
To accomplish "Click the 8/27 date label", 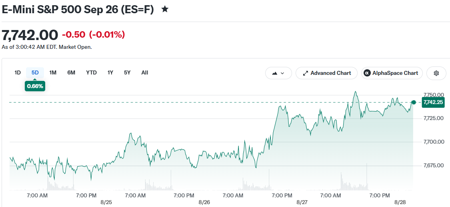I will (302, 203).
